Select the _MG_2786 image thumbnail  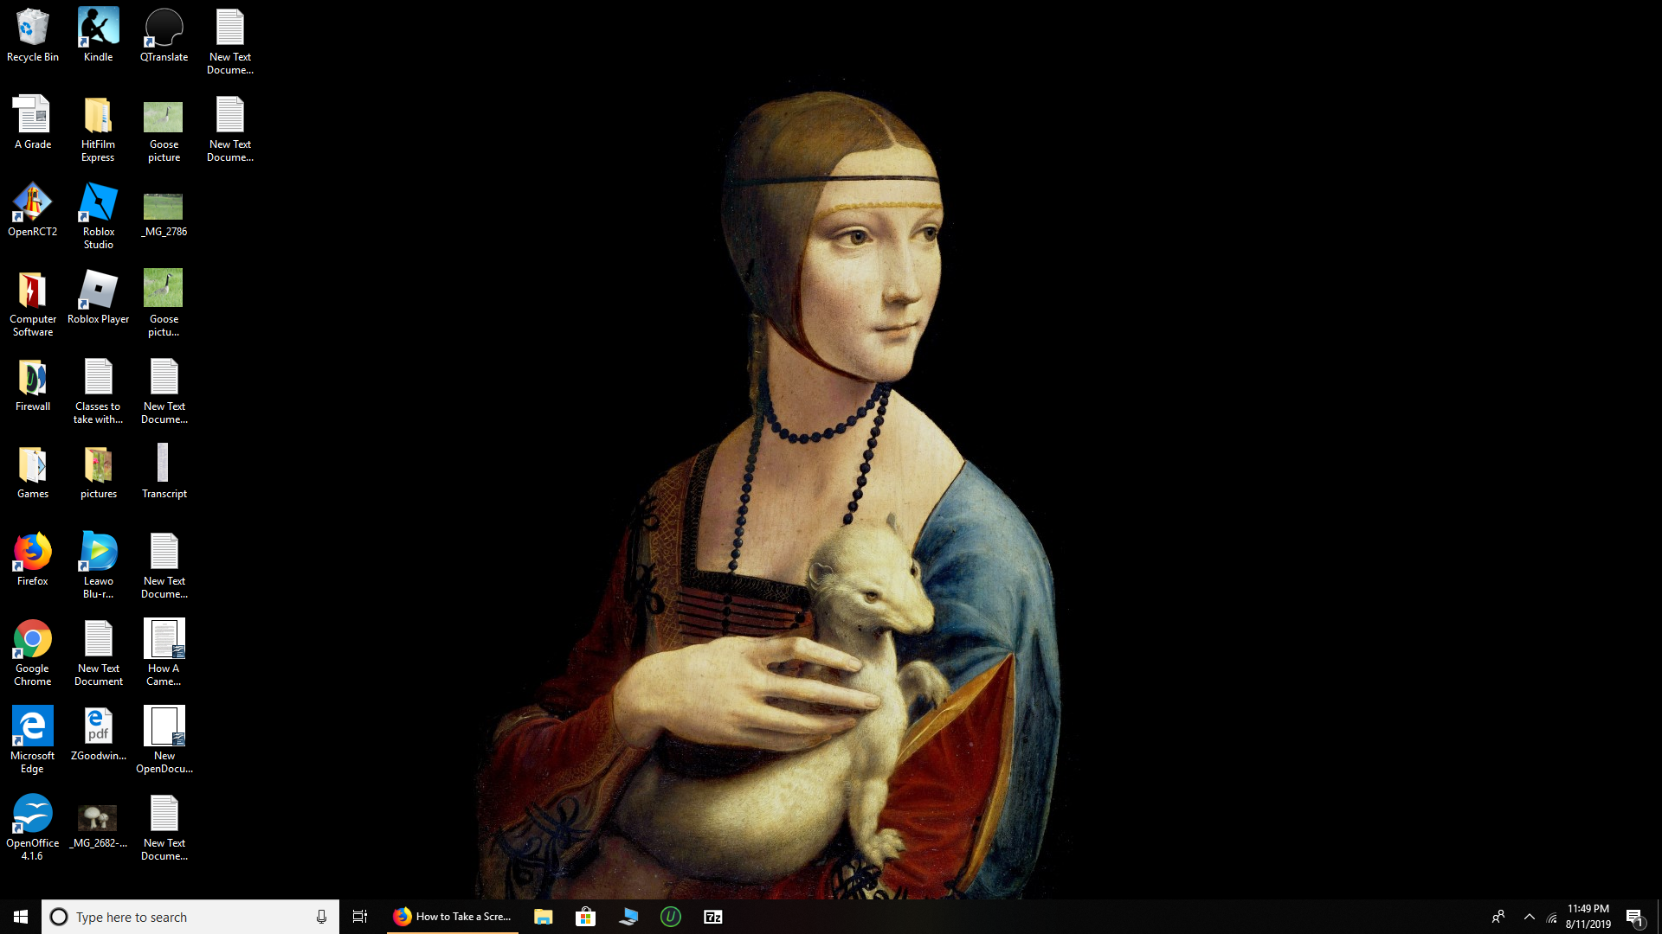[x=164, y=210]
